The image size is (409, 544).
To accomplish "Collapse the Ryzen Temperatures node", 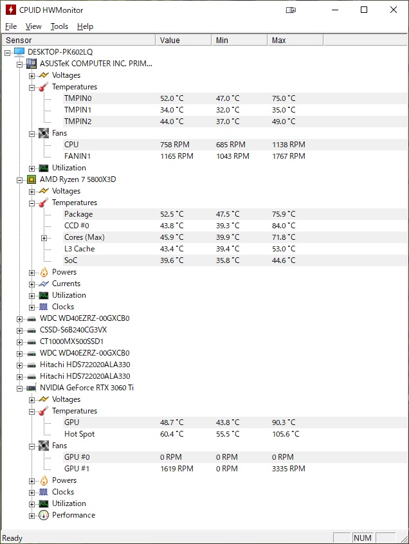I will tap(32, 203).
